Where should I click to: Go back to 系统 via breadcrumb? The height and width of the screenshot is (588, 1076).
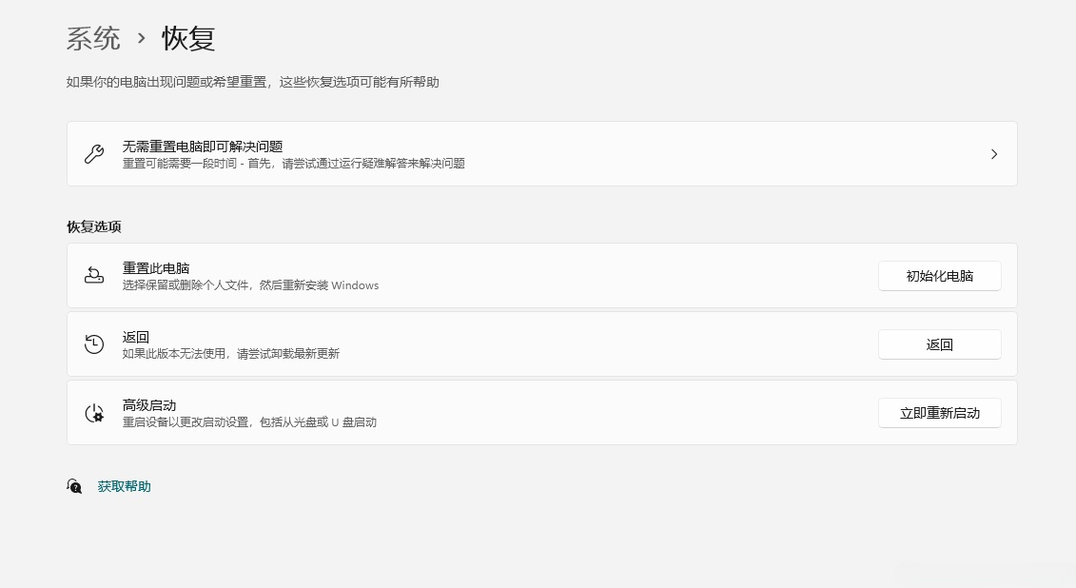click(93, 38)
